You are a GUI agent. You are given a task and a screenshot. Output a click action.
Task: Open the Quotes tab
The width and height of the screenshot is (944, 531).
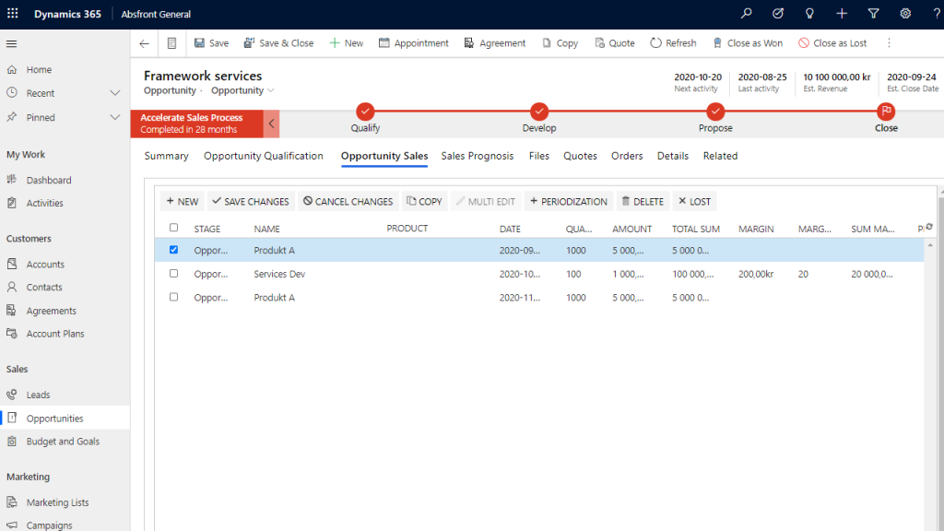pyautogui.click(x=581, y=156)
